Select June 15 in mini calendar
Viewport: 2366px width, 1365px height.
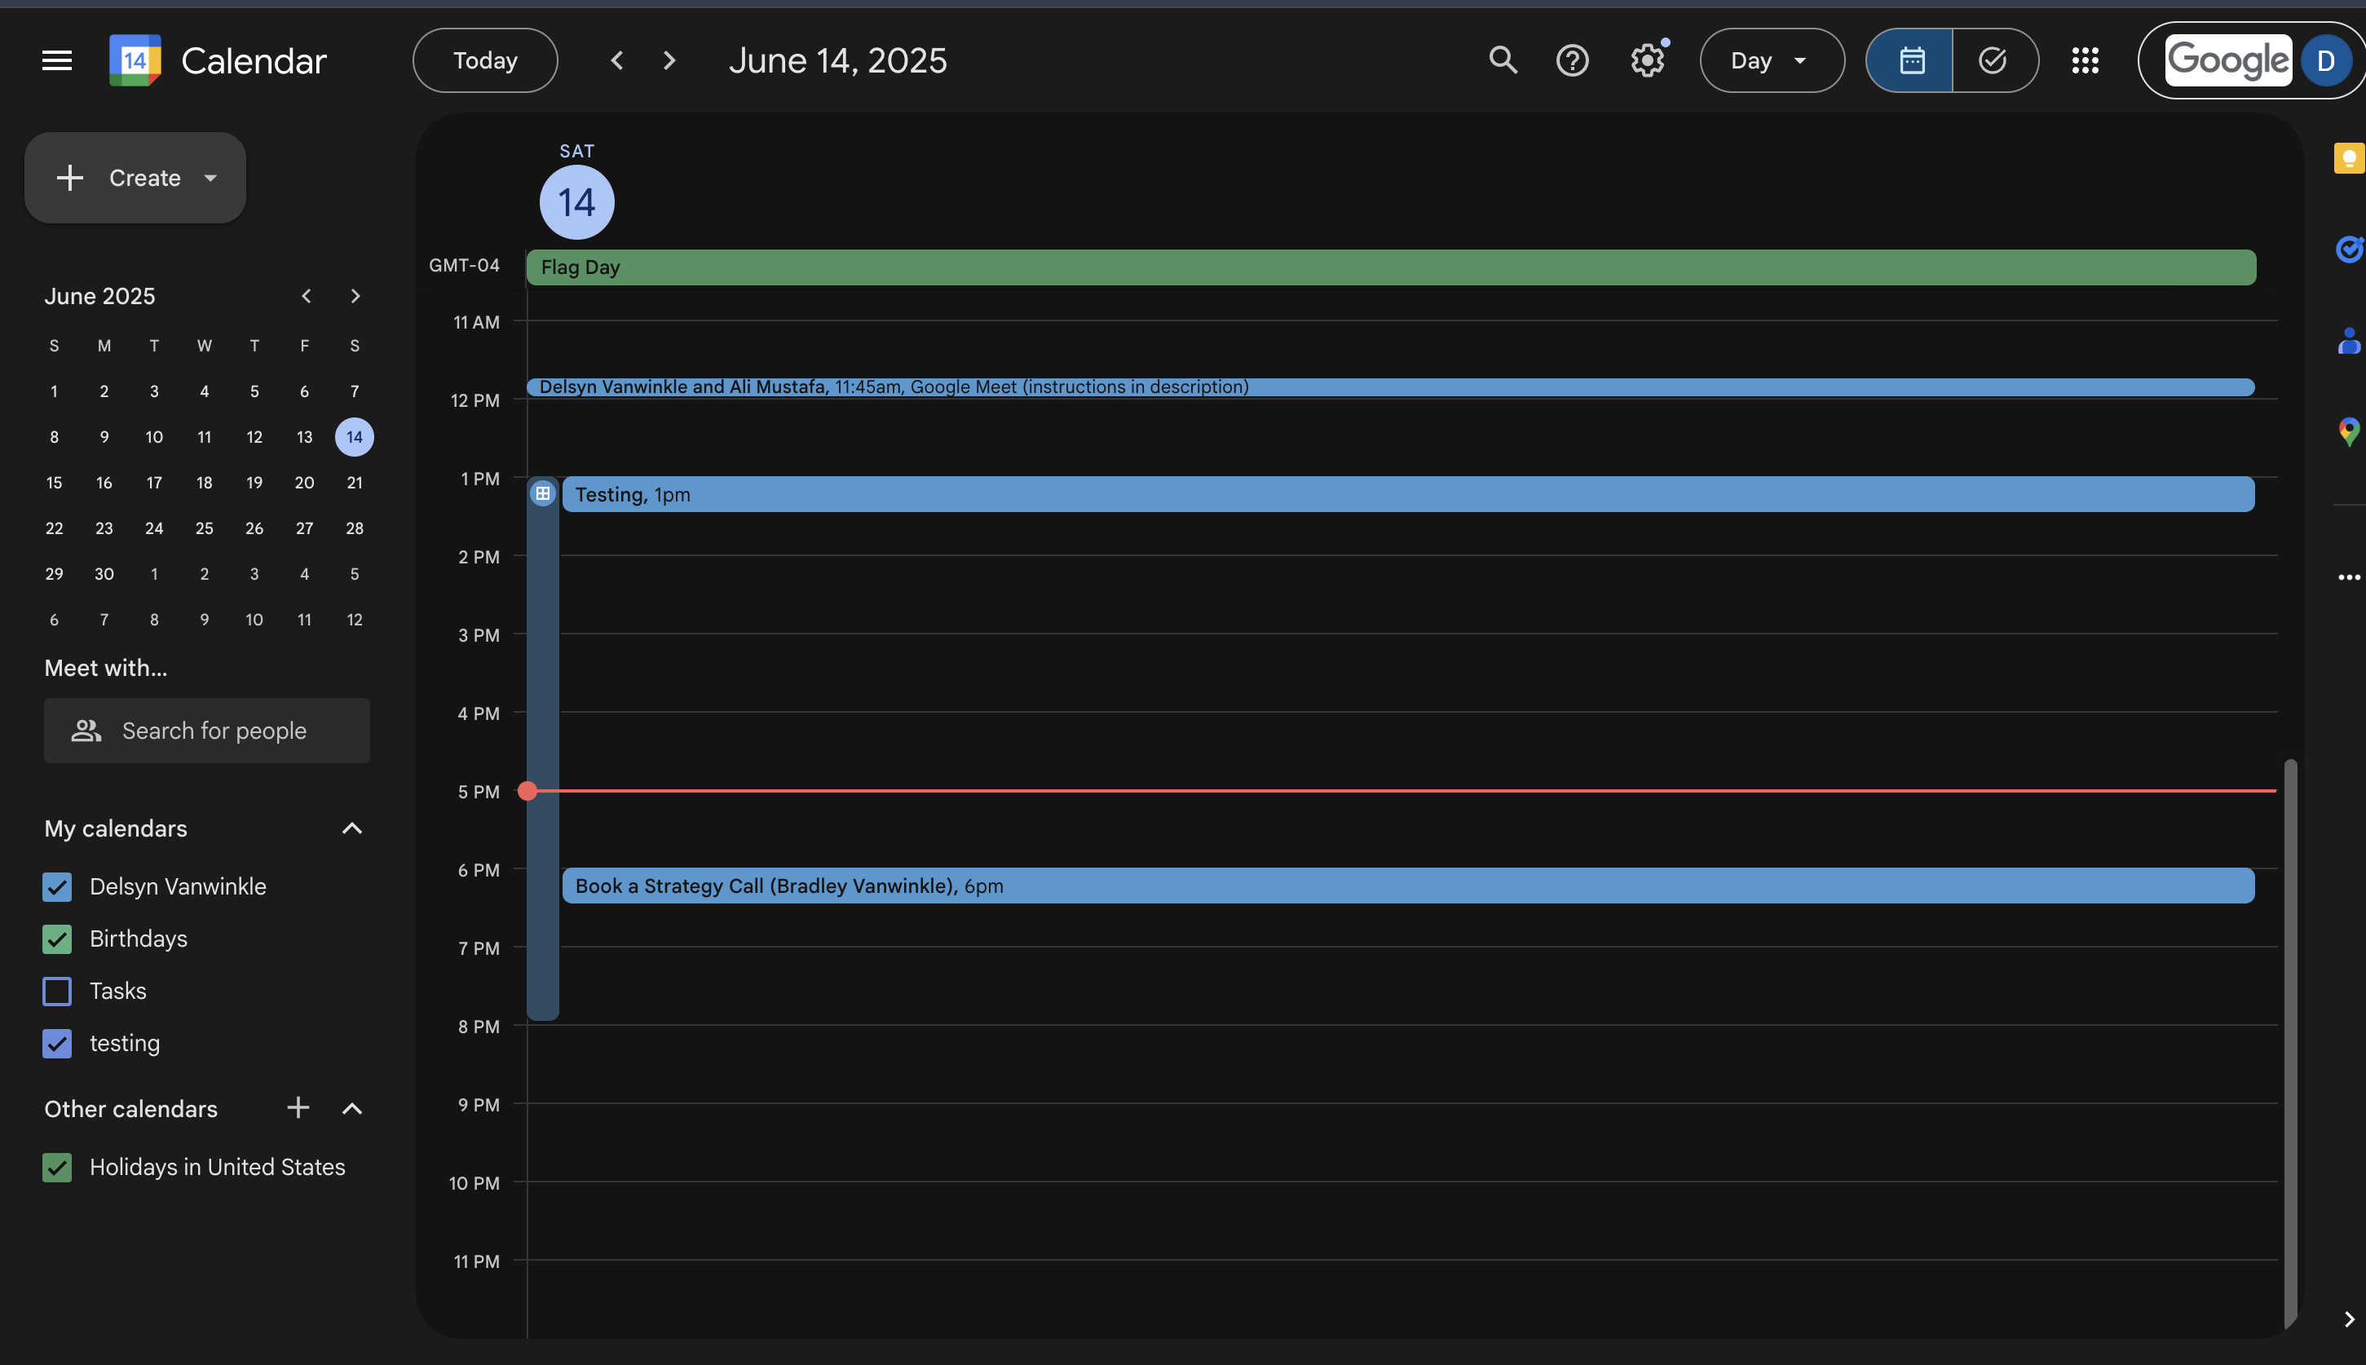55,483
